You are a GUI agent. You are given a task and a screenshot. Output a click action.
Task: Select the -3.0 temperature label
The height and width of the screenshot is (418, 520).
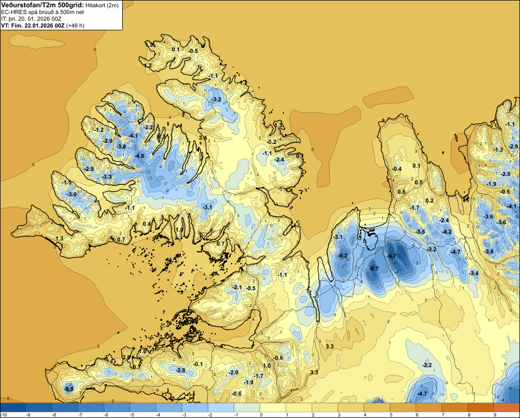coord(72,194)
